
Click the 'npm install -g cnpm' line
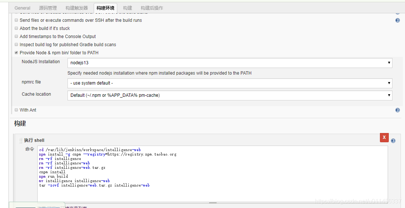pyautogui.click(x=108, y=154)
